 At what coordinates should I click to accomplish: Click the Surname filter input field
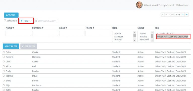[45, 33]
